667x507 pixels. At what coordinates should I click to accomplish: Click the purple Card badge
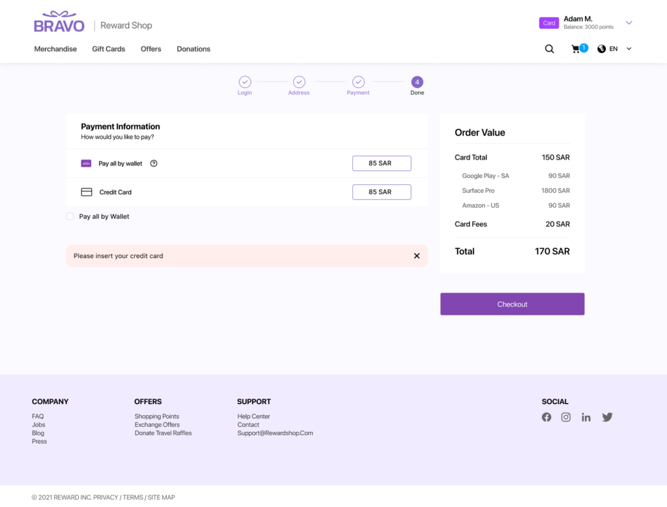click(x=549, y=23)
